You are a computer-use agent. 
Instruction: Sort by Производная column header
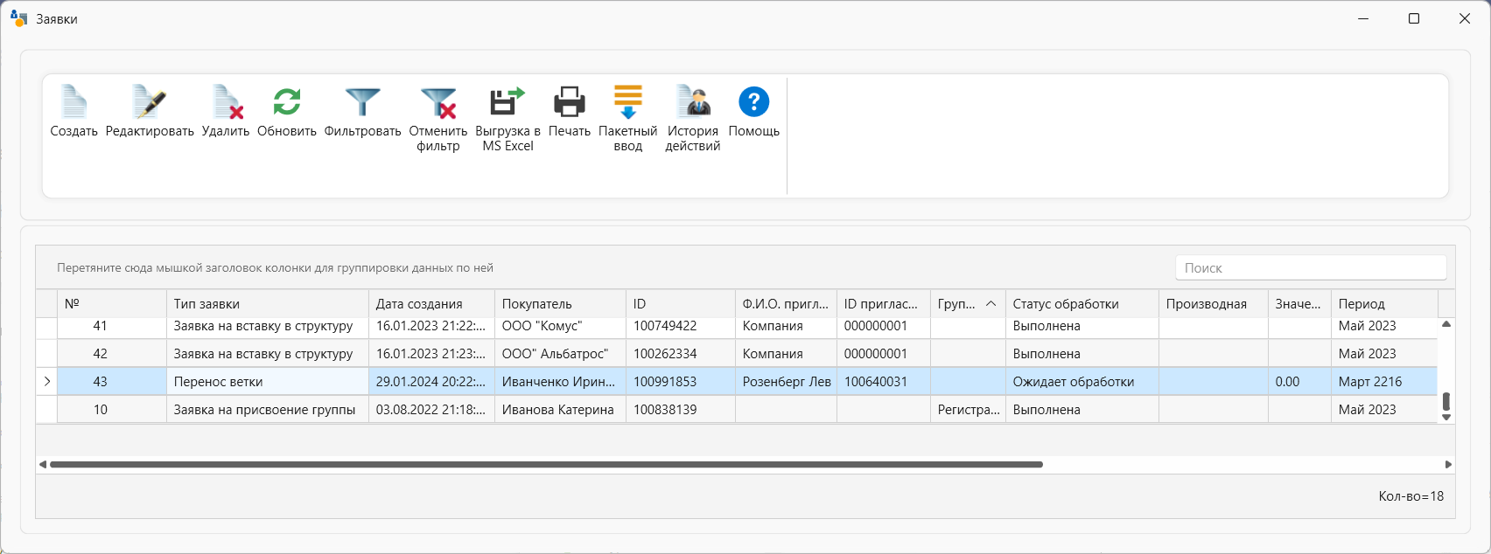(x=1214, y=303)
